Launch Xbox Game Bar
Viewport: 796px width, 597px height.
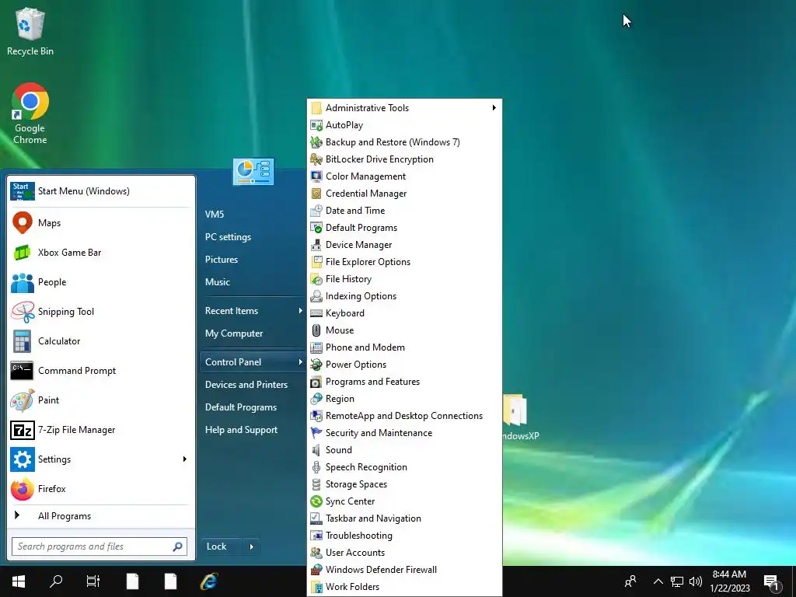point(100,253)
